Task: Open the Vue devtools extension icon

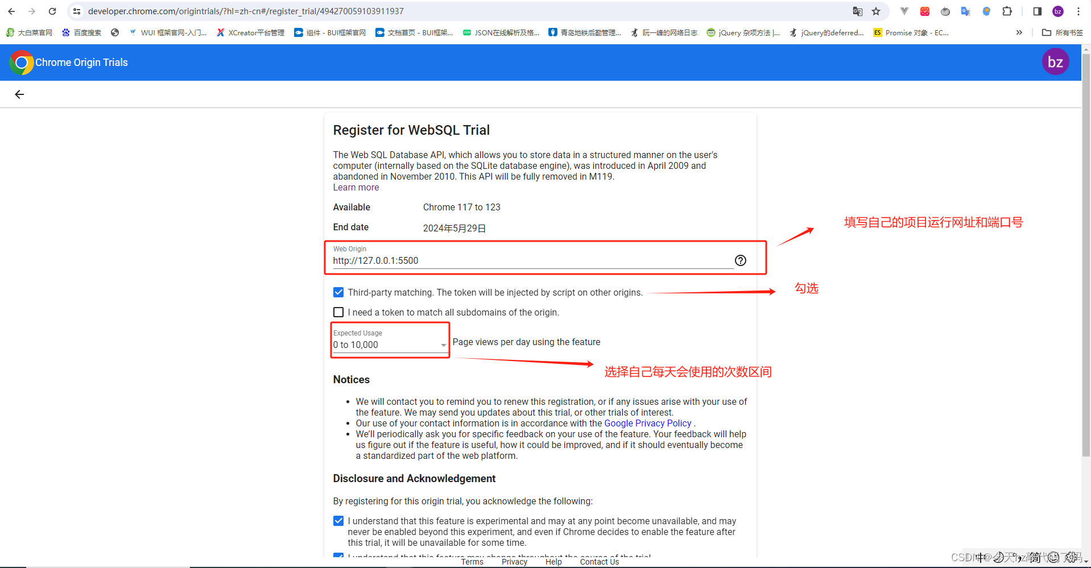Action: tap(904, 11)
